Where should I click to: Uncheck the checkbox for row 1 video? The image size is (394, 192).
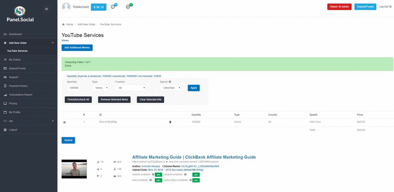click(65, 122)
